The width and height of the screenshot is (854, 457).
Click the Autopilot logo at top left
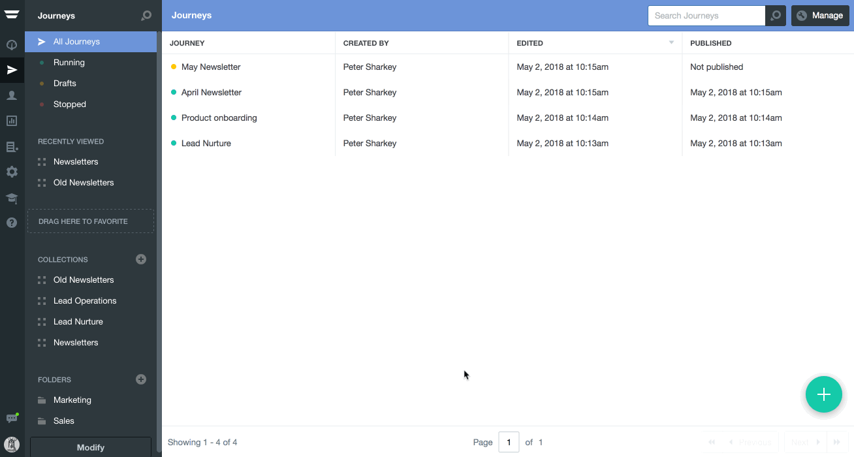pos(12,15)
